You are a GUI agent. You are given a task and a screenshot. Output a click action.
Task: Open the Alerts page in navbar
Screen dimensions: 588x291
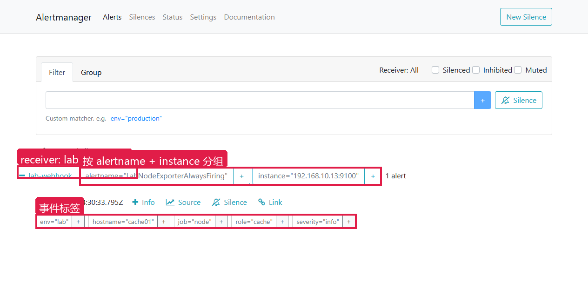pyautogui.click(x=112, y=17)
